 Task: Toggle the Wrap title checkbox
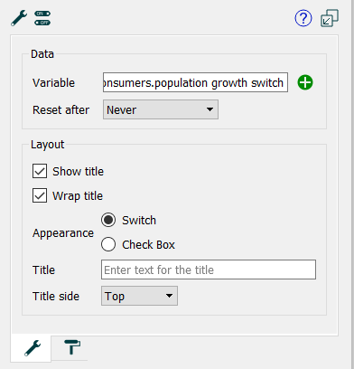40,195
